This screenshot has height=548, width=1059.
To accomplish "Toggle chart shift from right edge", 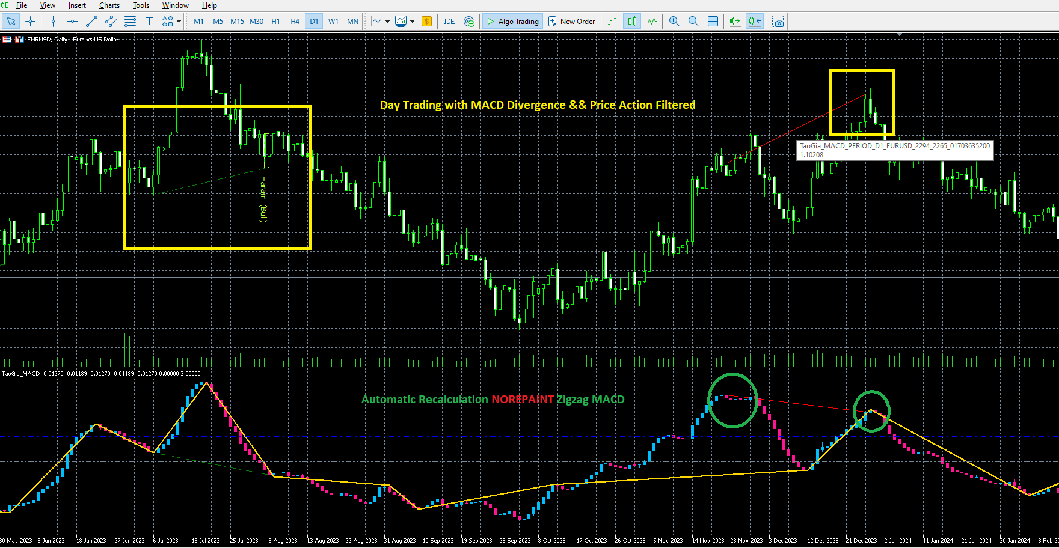I will pyautogui.click(x=754, y=22).
